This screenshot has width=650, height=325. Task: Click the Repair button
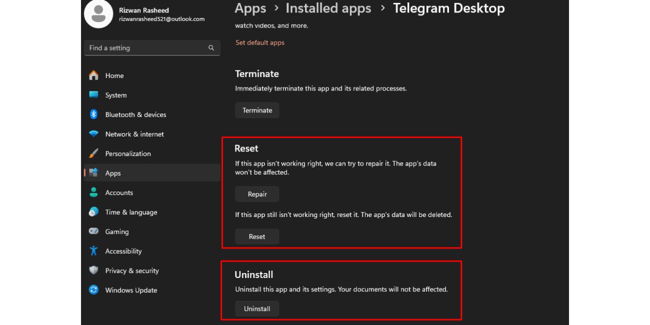click(257, 194)
